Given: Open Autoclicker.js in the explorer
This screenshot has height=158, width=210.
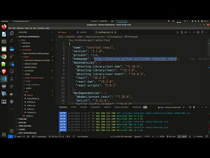Looking at the screenshot, I should [x=33, y=99].
